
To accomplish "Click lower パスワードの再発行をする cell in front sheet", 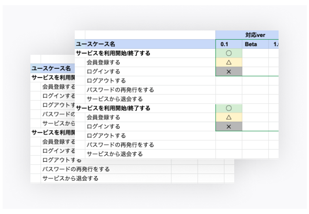I will pyautogui.click(x=150, y=145).
